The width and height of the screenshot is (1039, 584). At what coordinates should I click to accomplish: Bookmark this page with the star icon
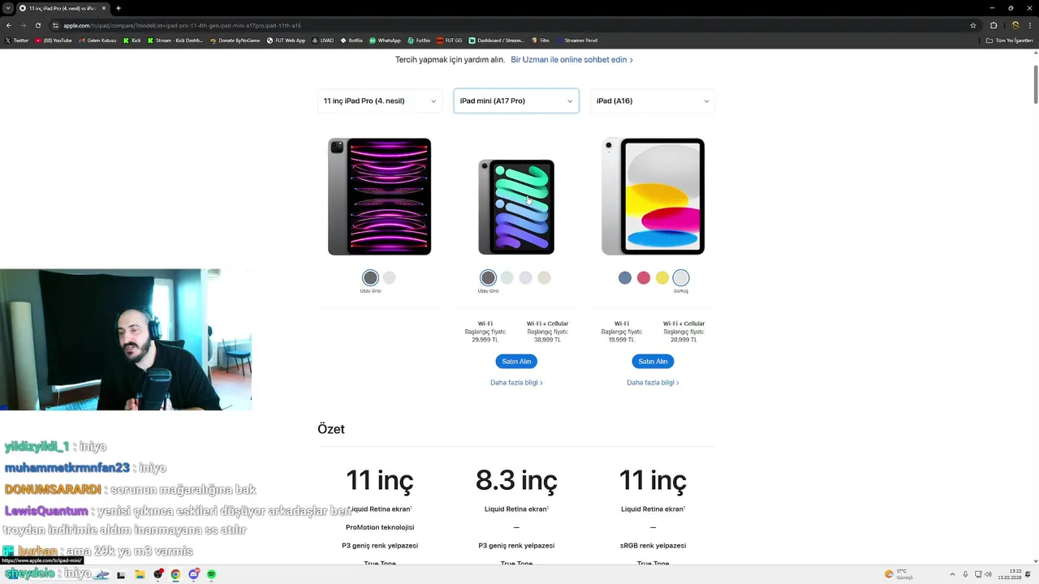[973, 25]
